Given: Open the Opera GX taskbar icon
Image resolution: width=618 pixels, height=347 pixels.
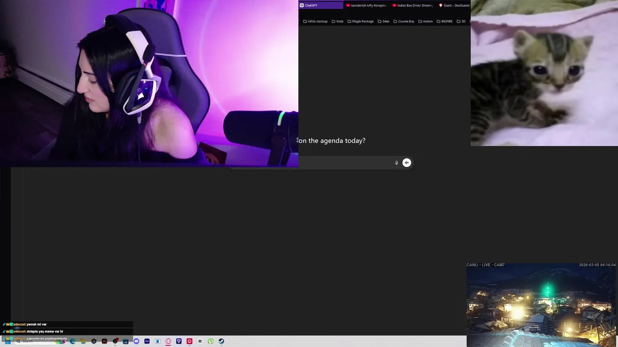Looking at the screenshot, I should 168,341.
